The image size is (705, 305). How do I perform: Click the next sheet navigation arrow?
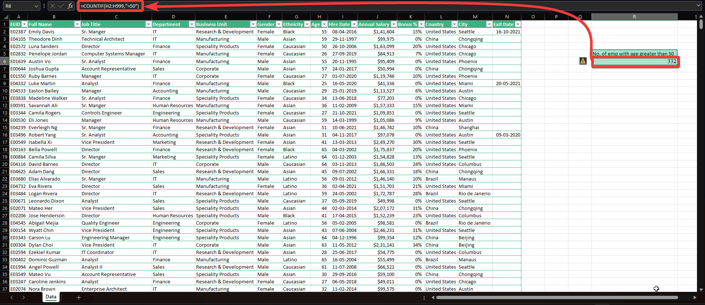point(23,297)
